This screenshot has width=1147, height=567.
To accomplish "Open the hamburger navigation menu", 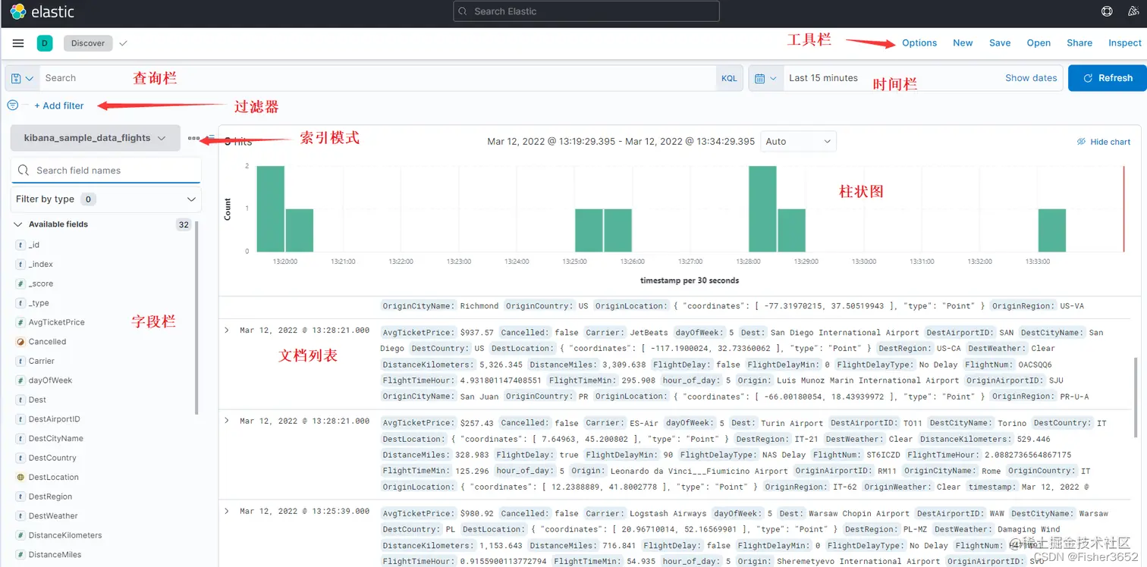I will (18, 43).
